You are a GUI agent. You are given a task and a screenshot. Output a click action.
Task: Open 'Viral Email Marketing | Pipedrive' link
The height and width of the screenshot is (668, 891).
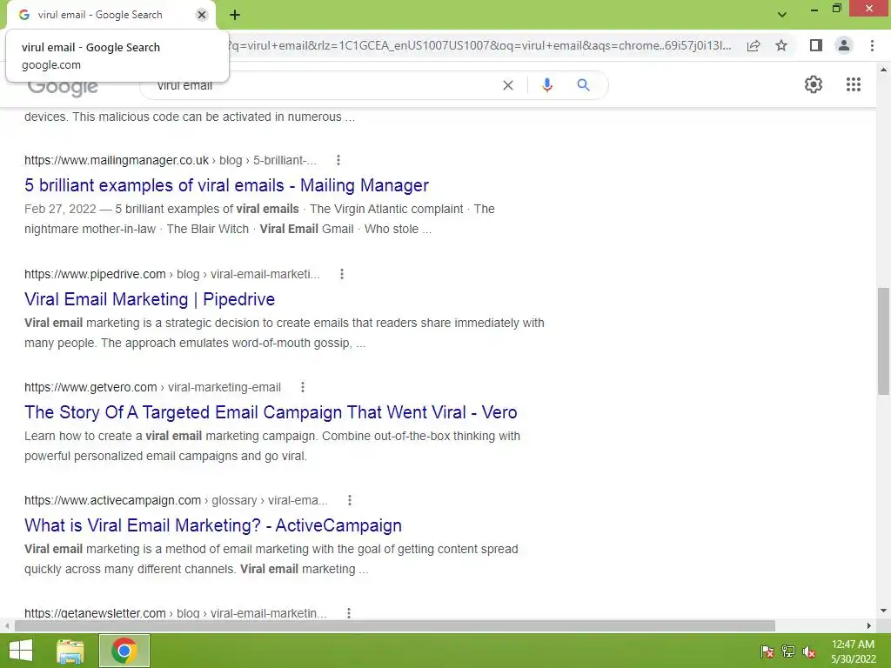click(x=150, y=299)
